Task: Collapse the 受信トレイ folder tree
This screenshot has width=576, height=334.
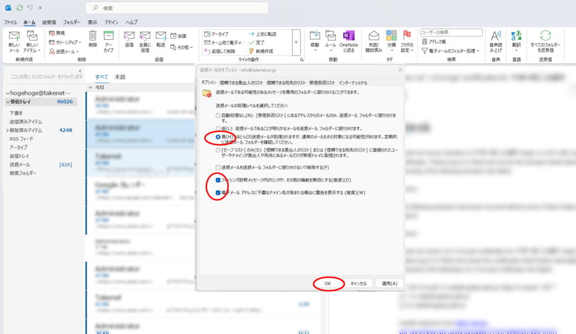Action: (7, 102)
